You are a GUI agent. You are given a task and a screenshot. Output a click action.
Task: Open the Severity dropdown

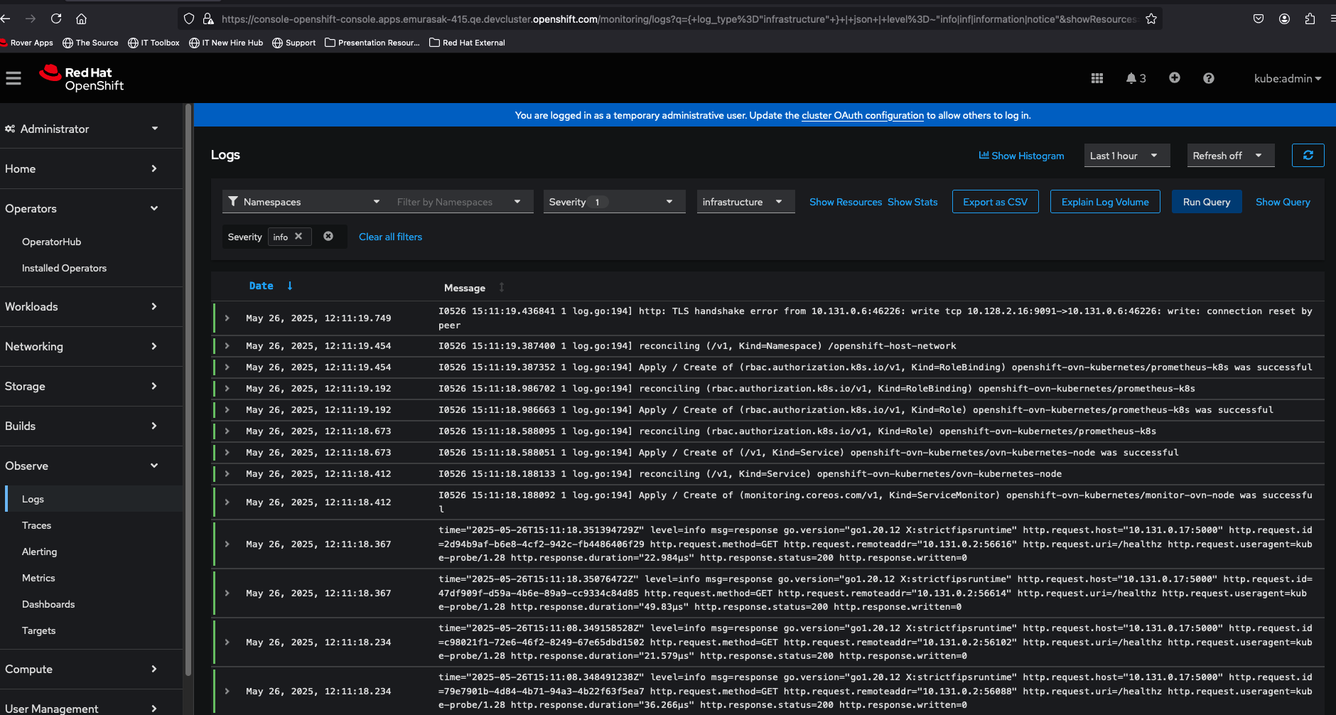[x=613, y=202]
